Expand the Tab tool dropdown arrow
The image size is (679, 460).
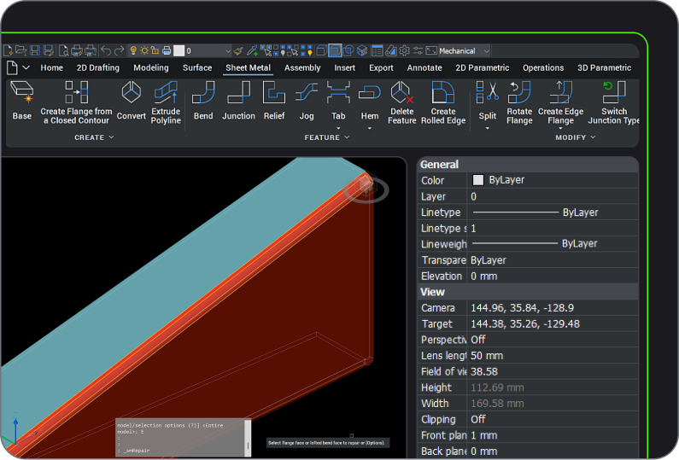338,128
